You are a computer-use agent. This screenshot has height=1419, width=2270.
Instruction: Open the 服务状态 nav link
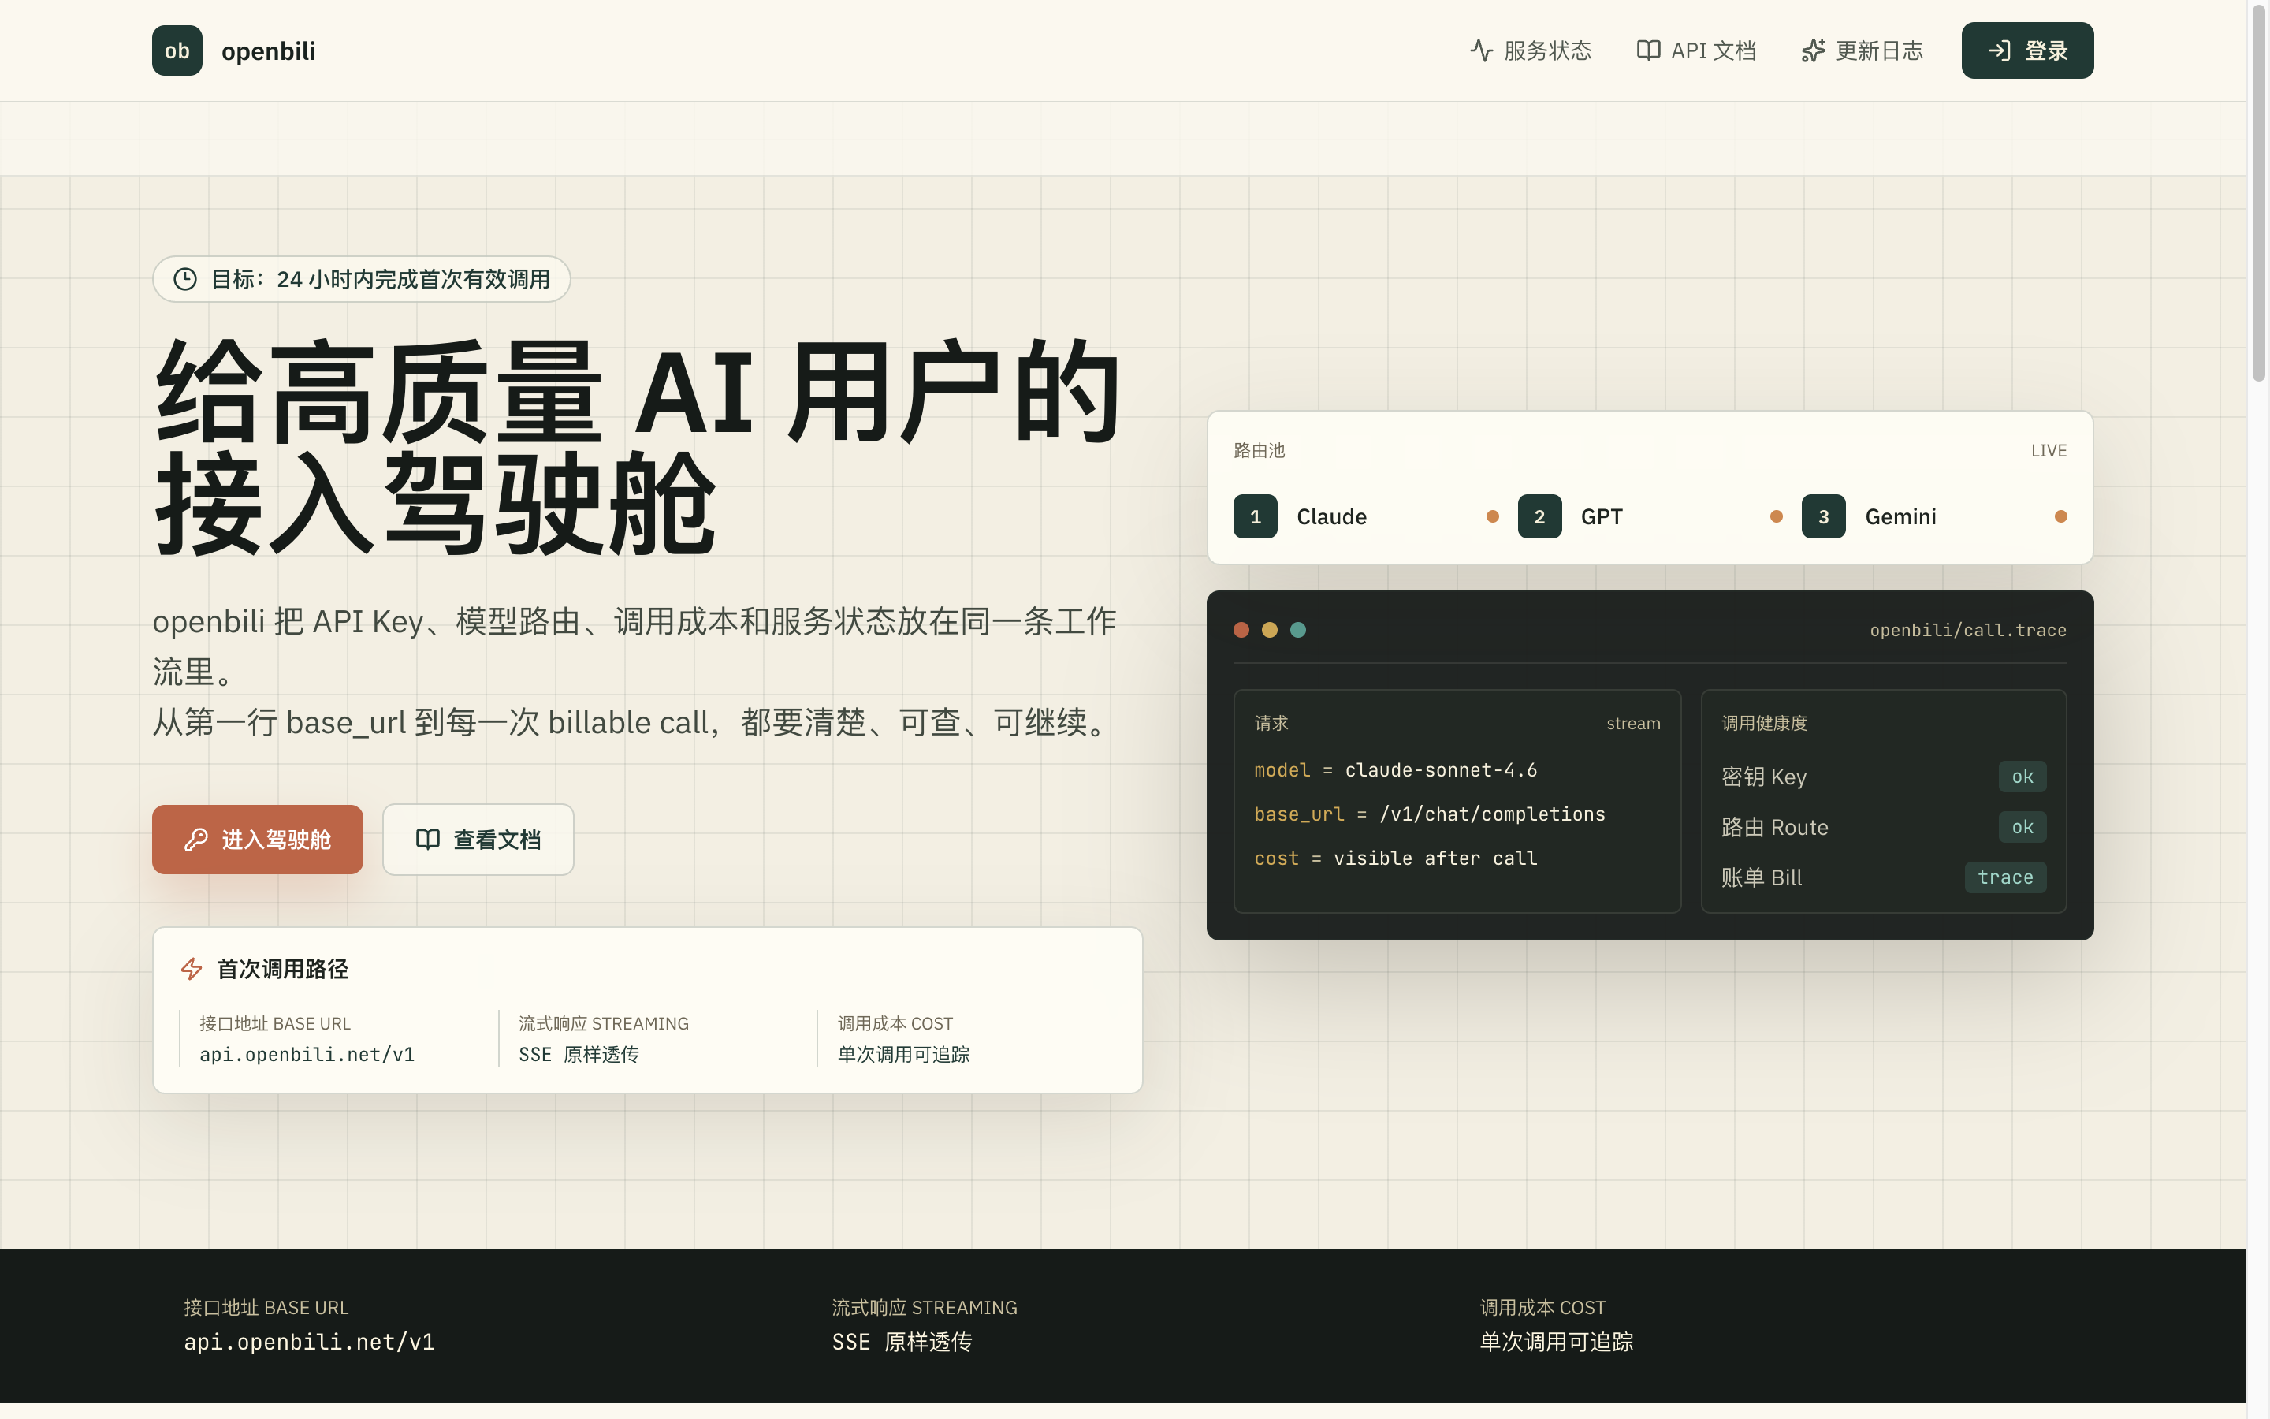(x=1531, y=50)
